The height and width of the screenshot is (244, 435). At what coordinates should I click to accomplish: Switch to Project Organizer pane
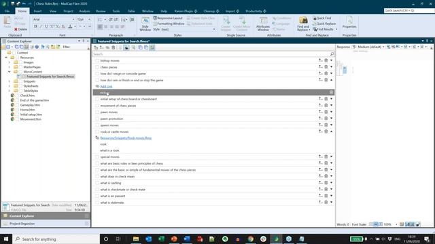pos(46,224)
